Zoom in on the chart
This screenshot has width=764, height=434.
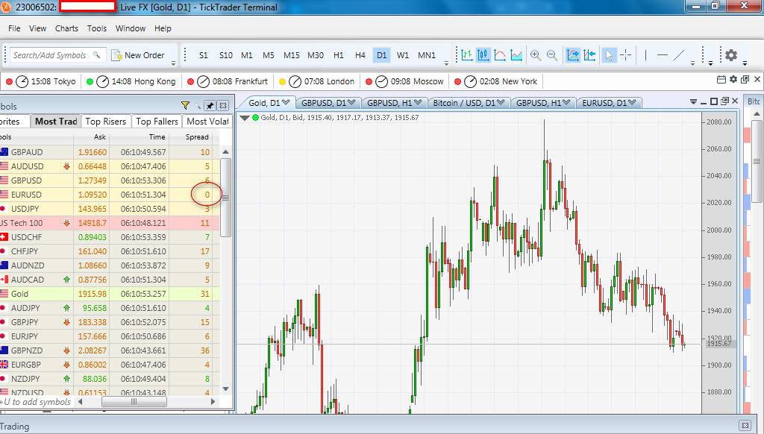(x=536, y=55)
